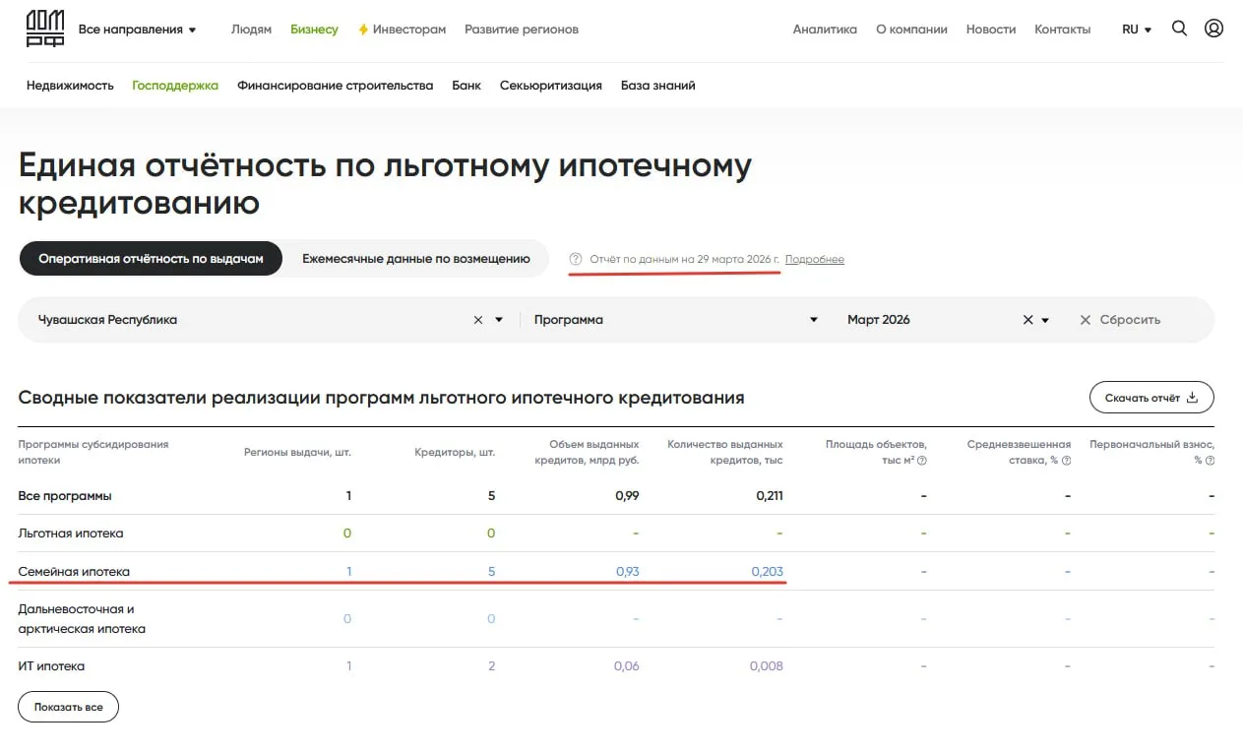Open the Контакты page

[x=1062, y=30]
